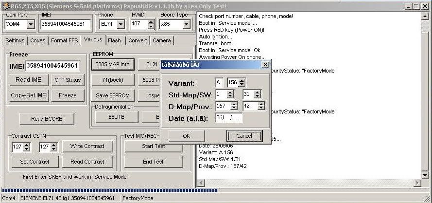Increase the Prov. value 42
432x203 pixels.
click(261, 104)
